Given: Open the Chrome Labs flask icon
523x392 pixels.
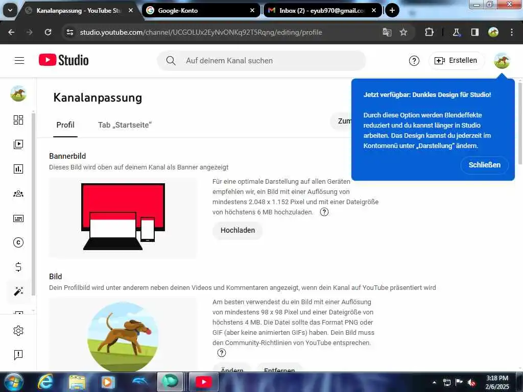Looking at the screenshot, I should [x=456, y=32].
